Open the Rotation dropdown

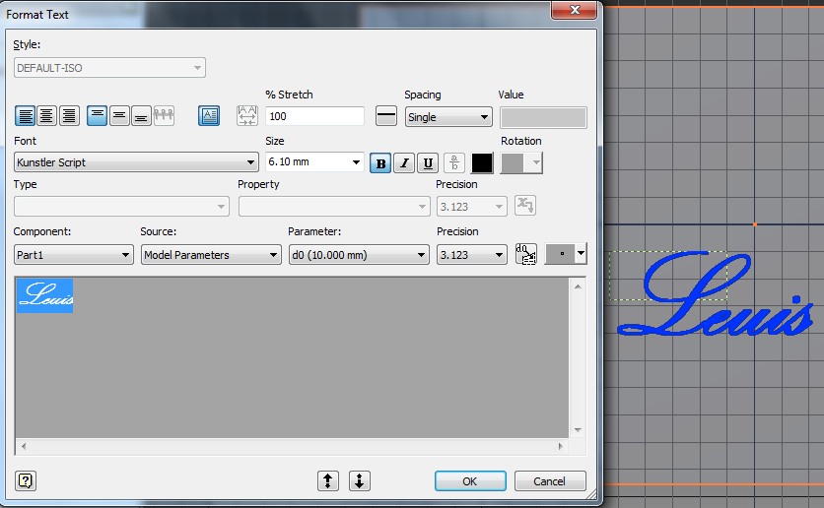pos(521,163)
